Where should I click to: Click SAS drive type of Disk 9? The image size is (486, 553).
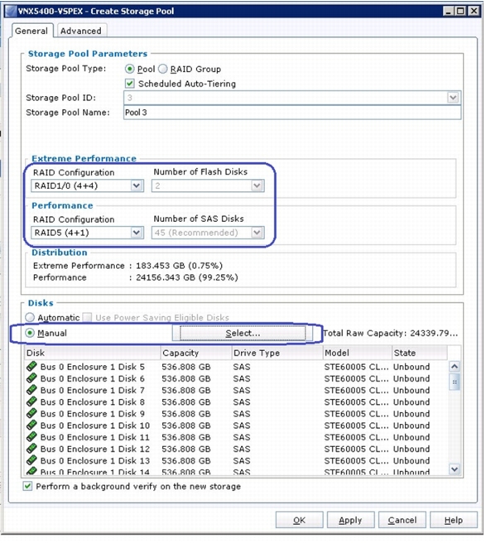[x=242, y=414]
